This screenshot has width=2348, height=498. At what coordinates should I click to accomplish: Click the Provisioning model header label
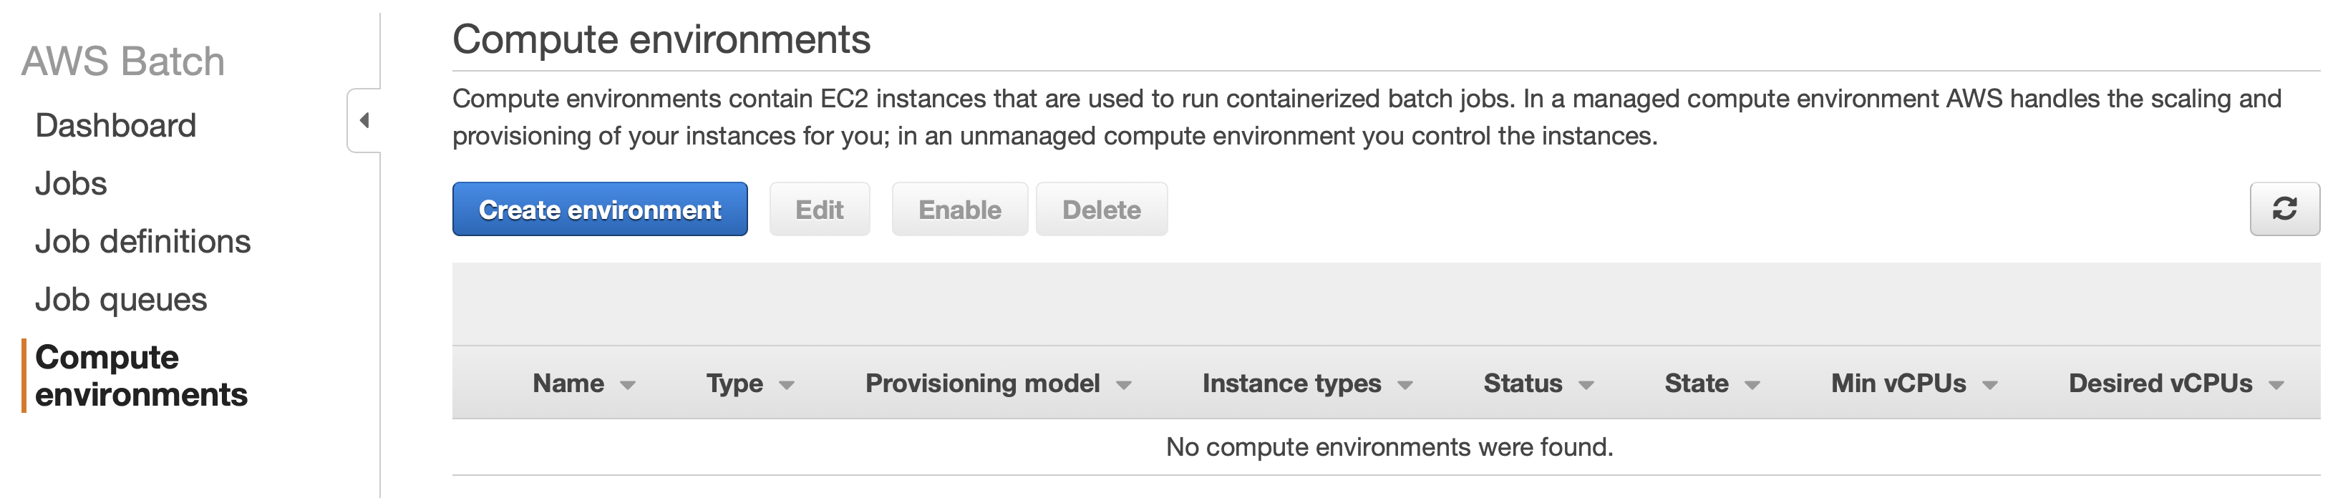pos(983,384)
